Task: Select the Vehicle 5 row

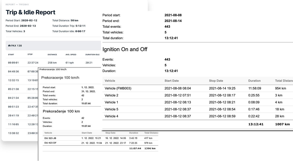Action: point(198,109)
